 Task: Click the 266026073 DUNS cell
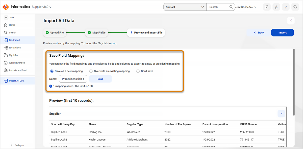click(247, 132)
